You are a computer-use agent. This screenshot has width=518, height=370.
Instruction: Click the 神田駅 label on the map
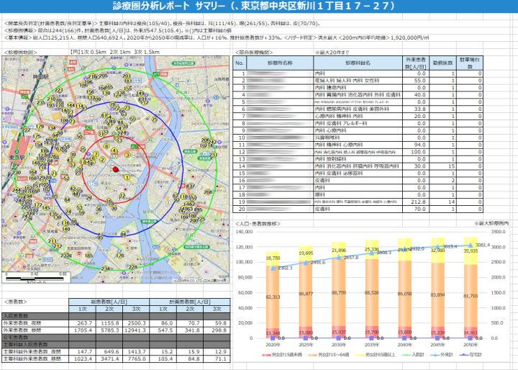(x=40, y=76)
